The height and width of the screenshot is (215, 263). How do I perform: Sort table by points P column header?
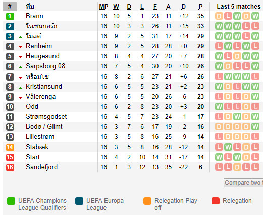point(200,7)
